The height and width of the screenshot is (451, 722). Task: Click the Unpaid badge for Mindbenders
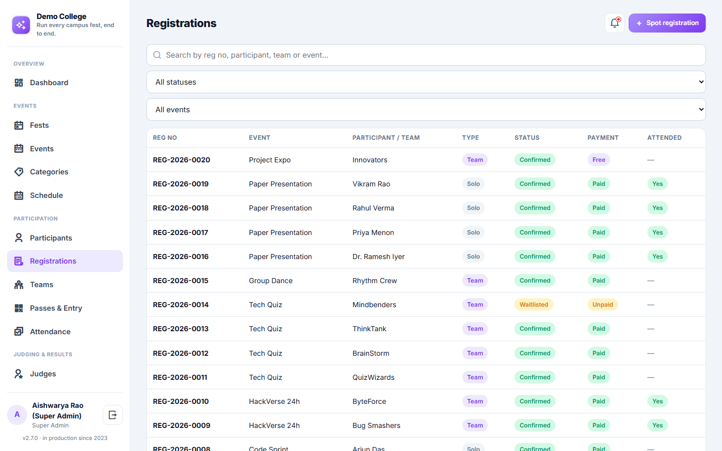603,305
